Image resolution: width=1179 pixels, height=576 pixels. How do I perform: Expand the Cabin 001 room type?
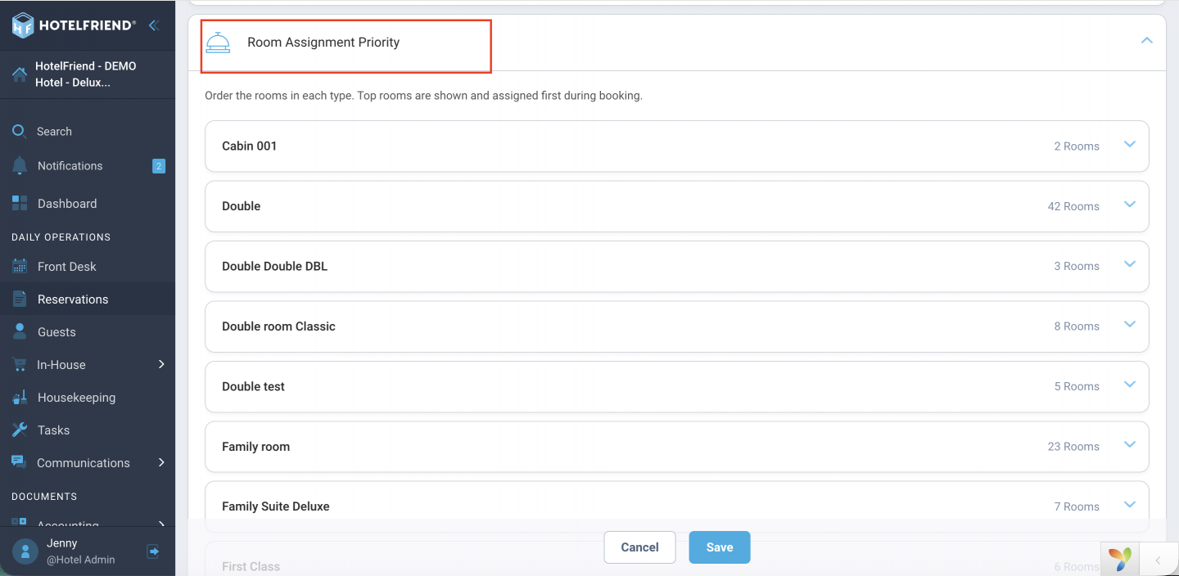tap(677, 146)
